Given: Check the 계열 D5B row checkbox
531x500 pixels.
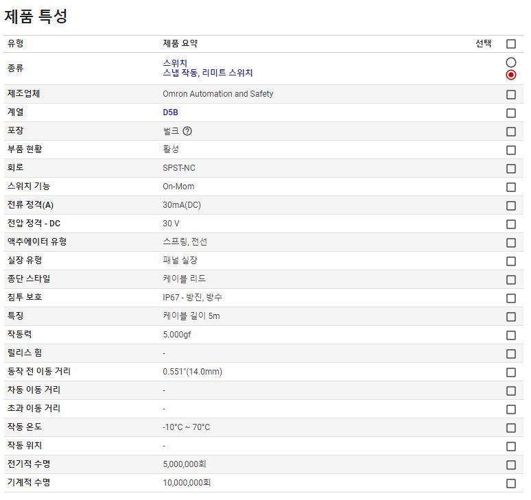Looking at the screenshot, I should pyautogui.click(x=510, y=113).
